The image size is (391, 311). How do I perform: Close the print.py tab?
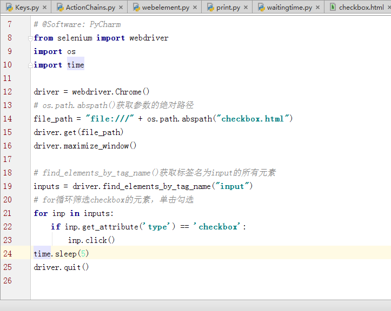point(246,8)
